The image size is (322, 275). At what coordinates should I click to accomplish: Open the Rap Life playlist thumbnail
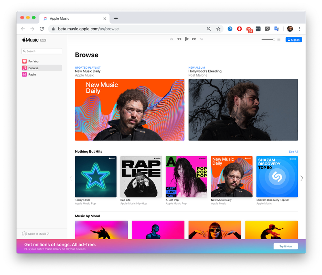click(141, 177)
